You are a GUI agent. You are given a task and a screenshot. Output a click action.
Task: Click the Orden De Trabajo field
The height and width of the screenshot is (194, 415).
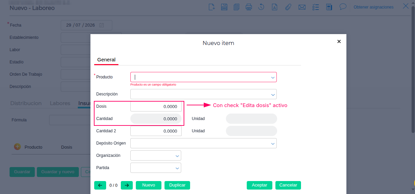(75, 74)
